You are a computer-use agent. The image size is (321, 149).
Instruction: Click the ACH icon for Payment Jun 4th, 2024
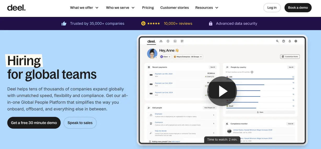pos(151,75)
